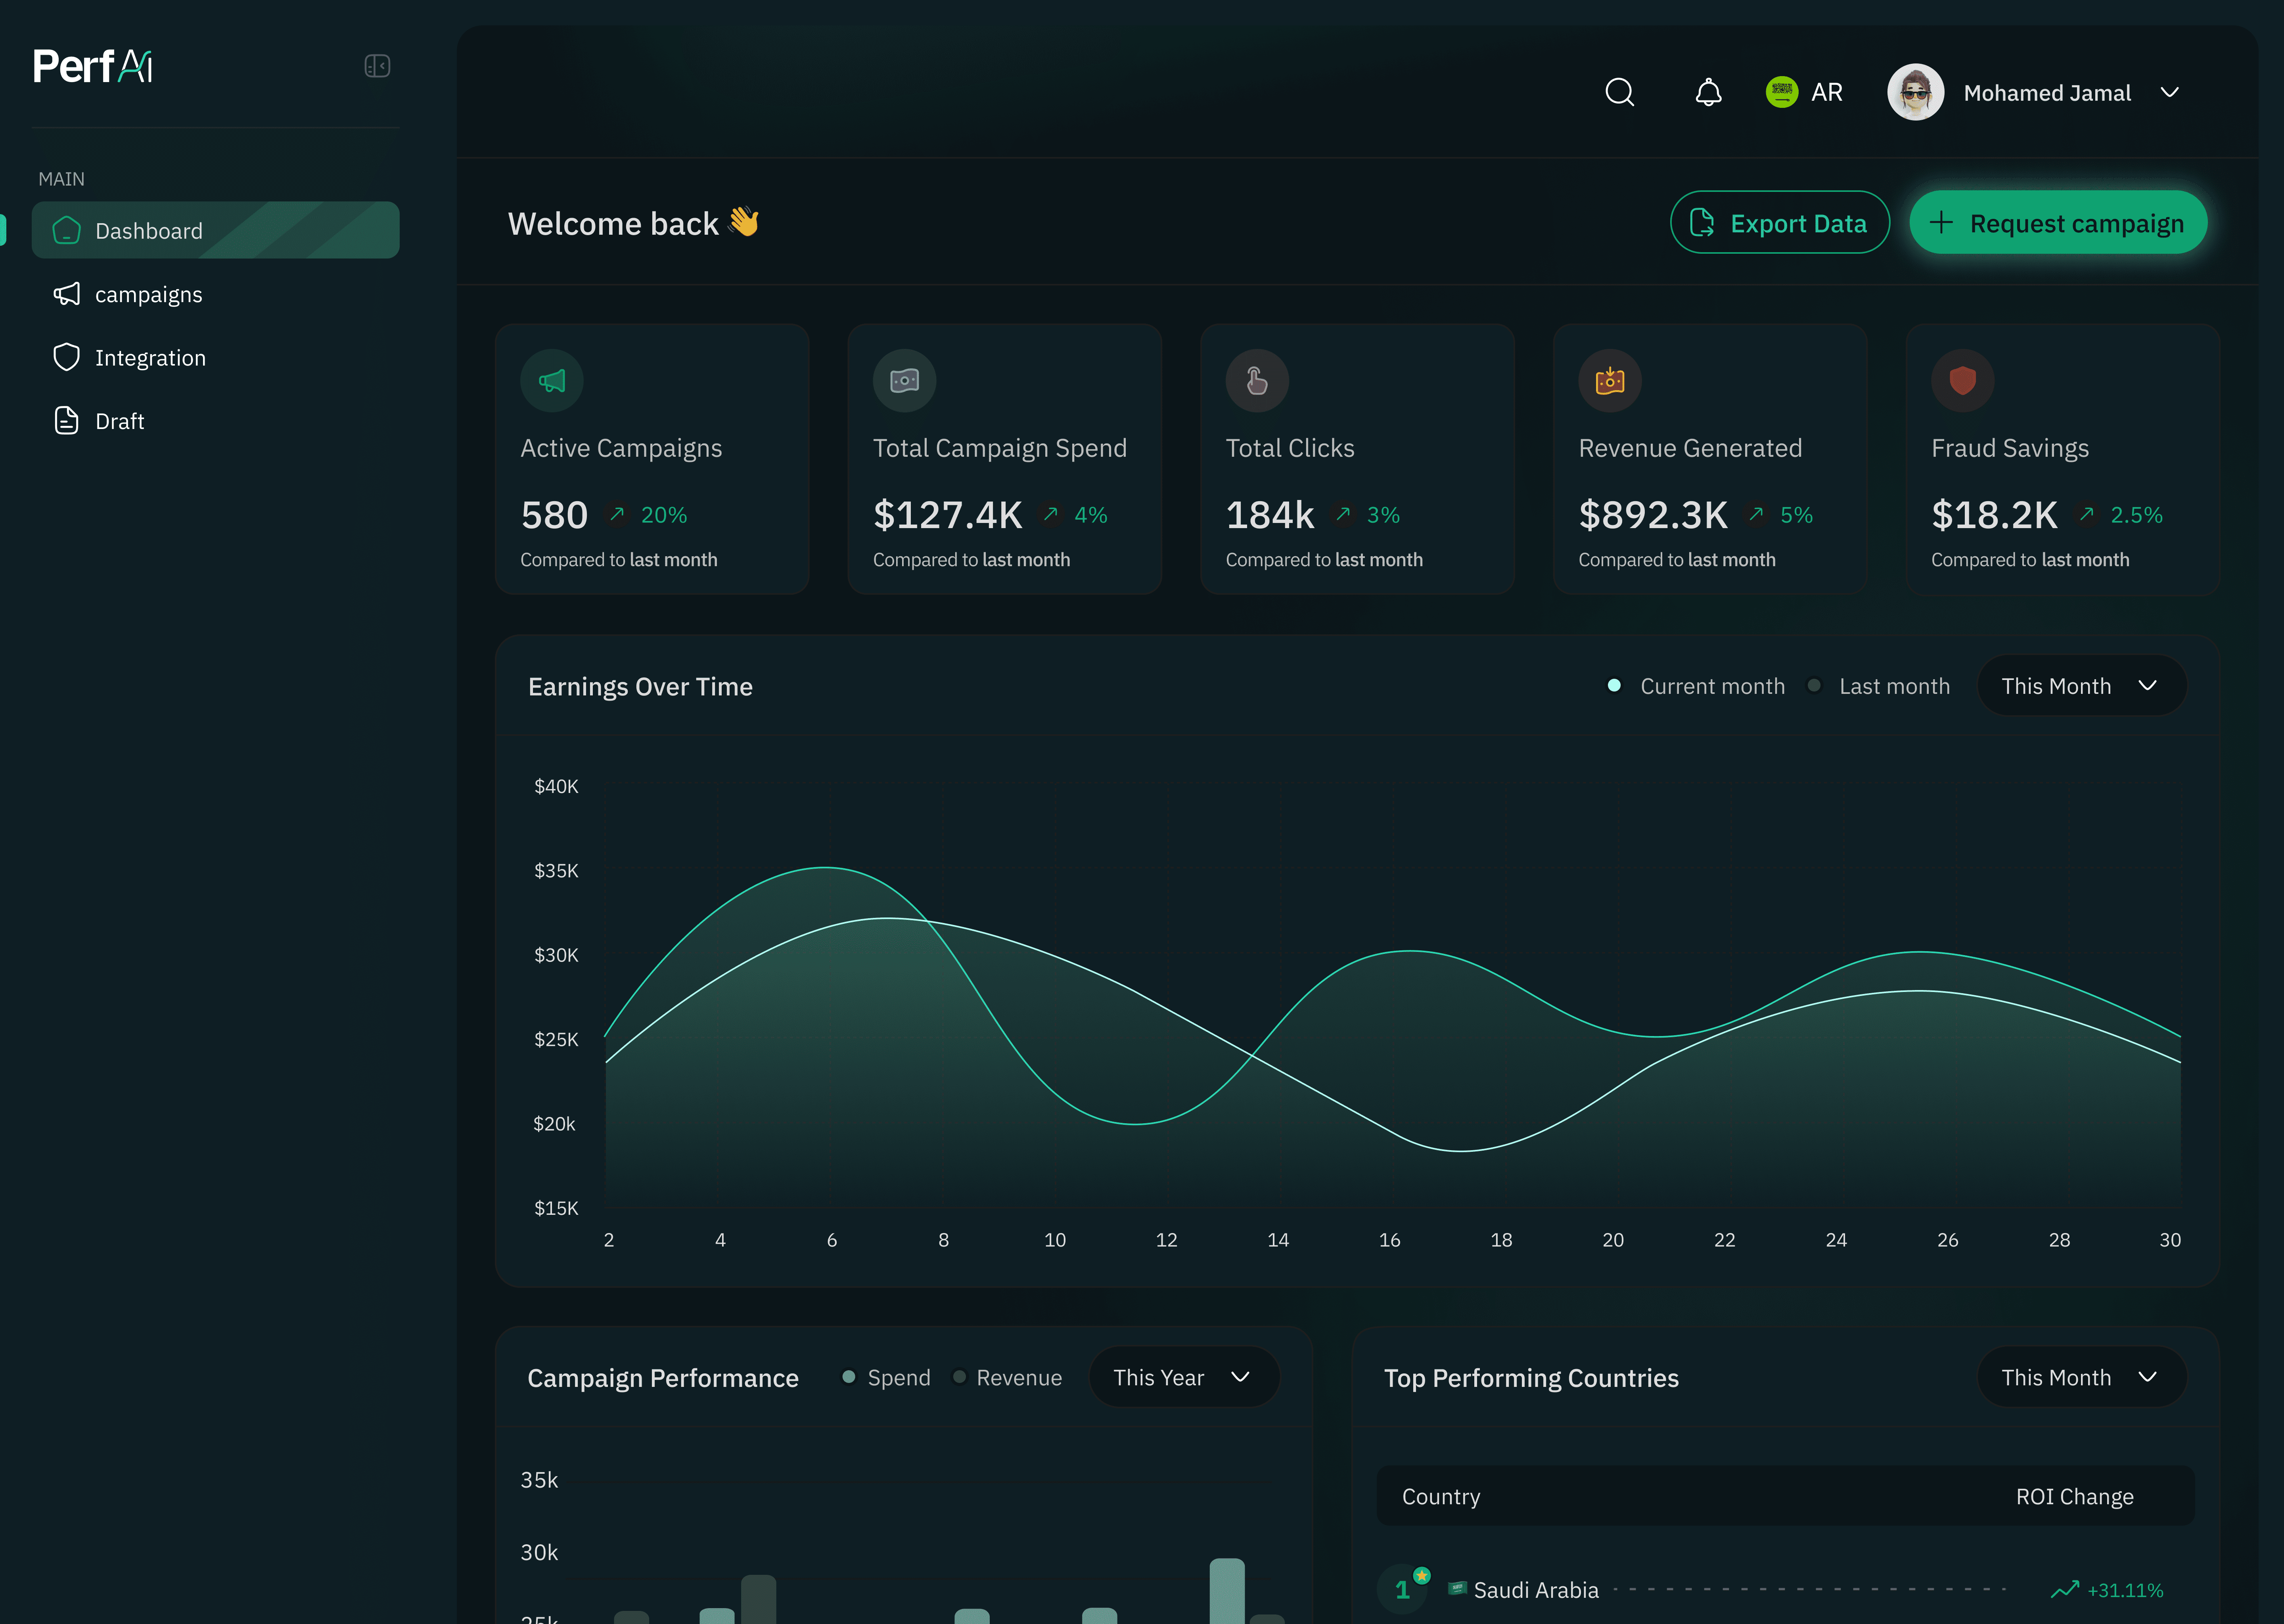Click the $892.3K revenue value
The height and width of the screenshot is (1624, 2284).
pyautogui.click(x=1653, y=515)
